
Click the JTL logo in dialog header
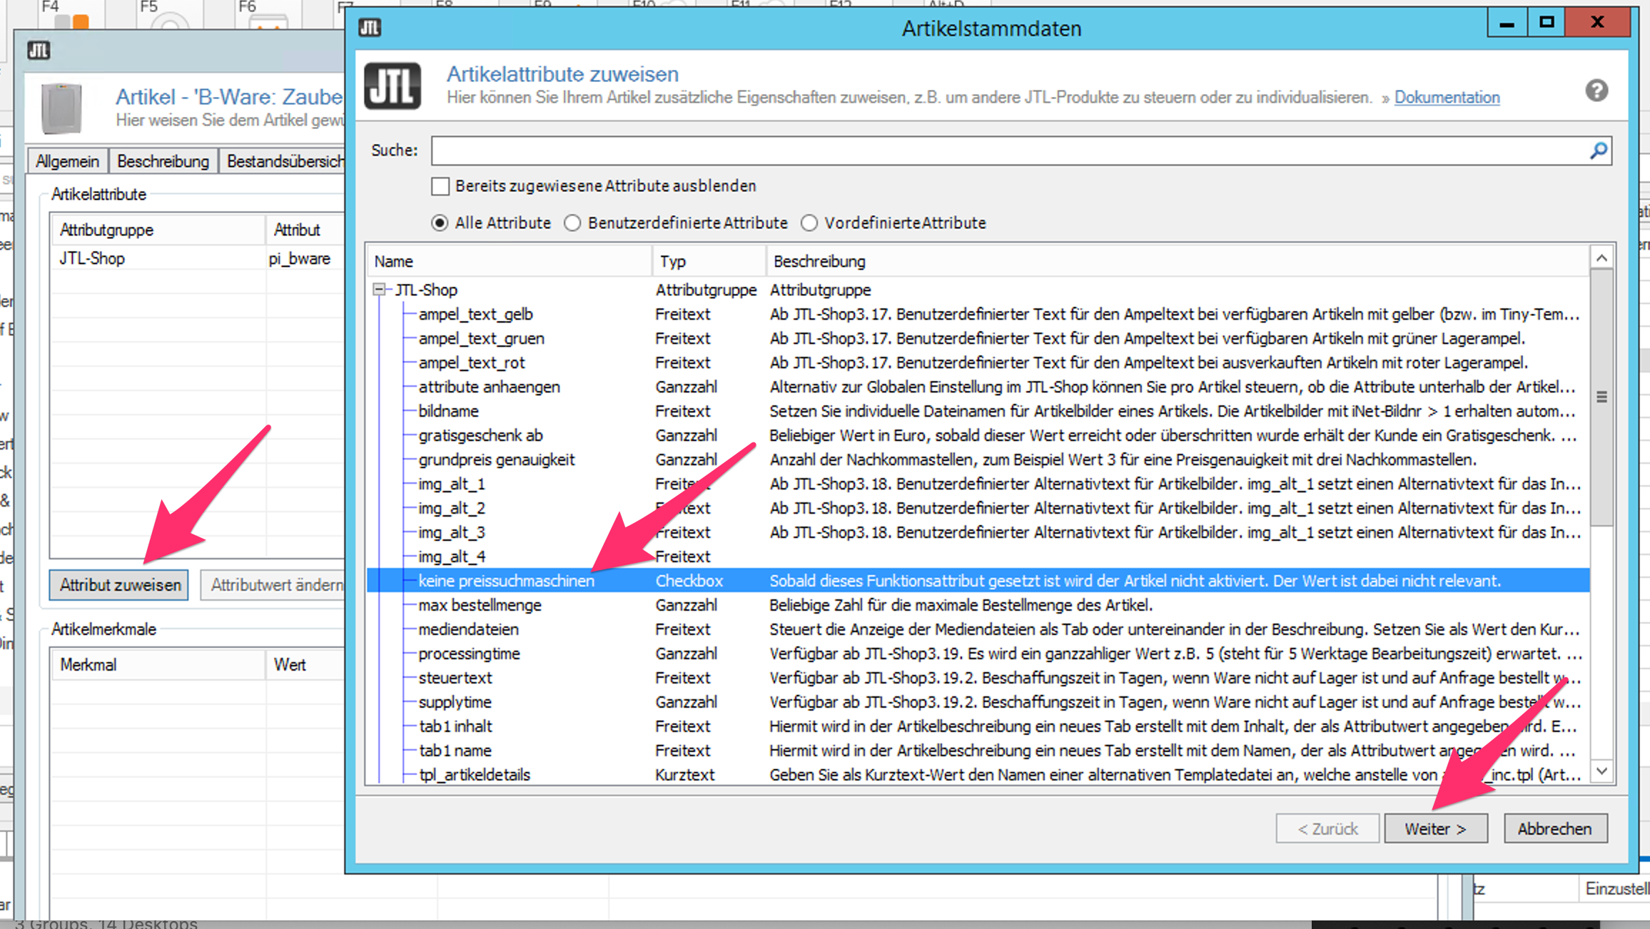click(x=393, y=86)
